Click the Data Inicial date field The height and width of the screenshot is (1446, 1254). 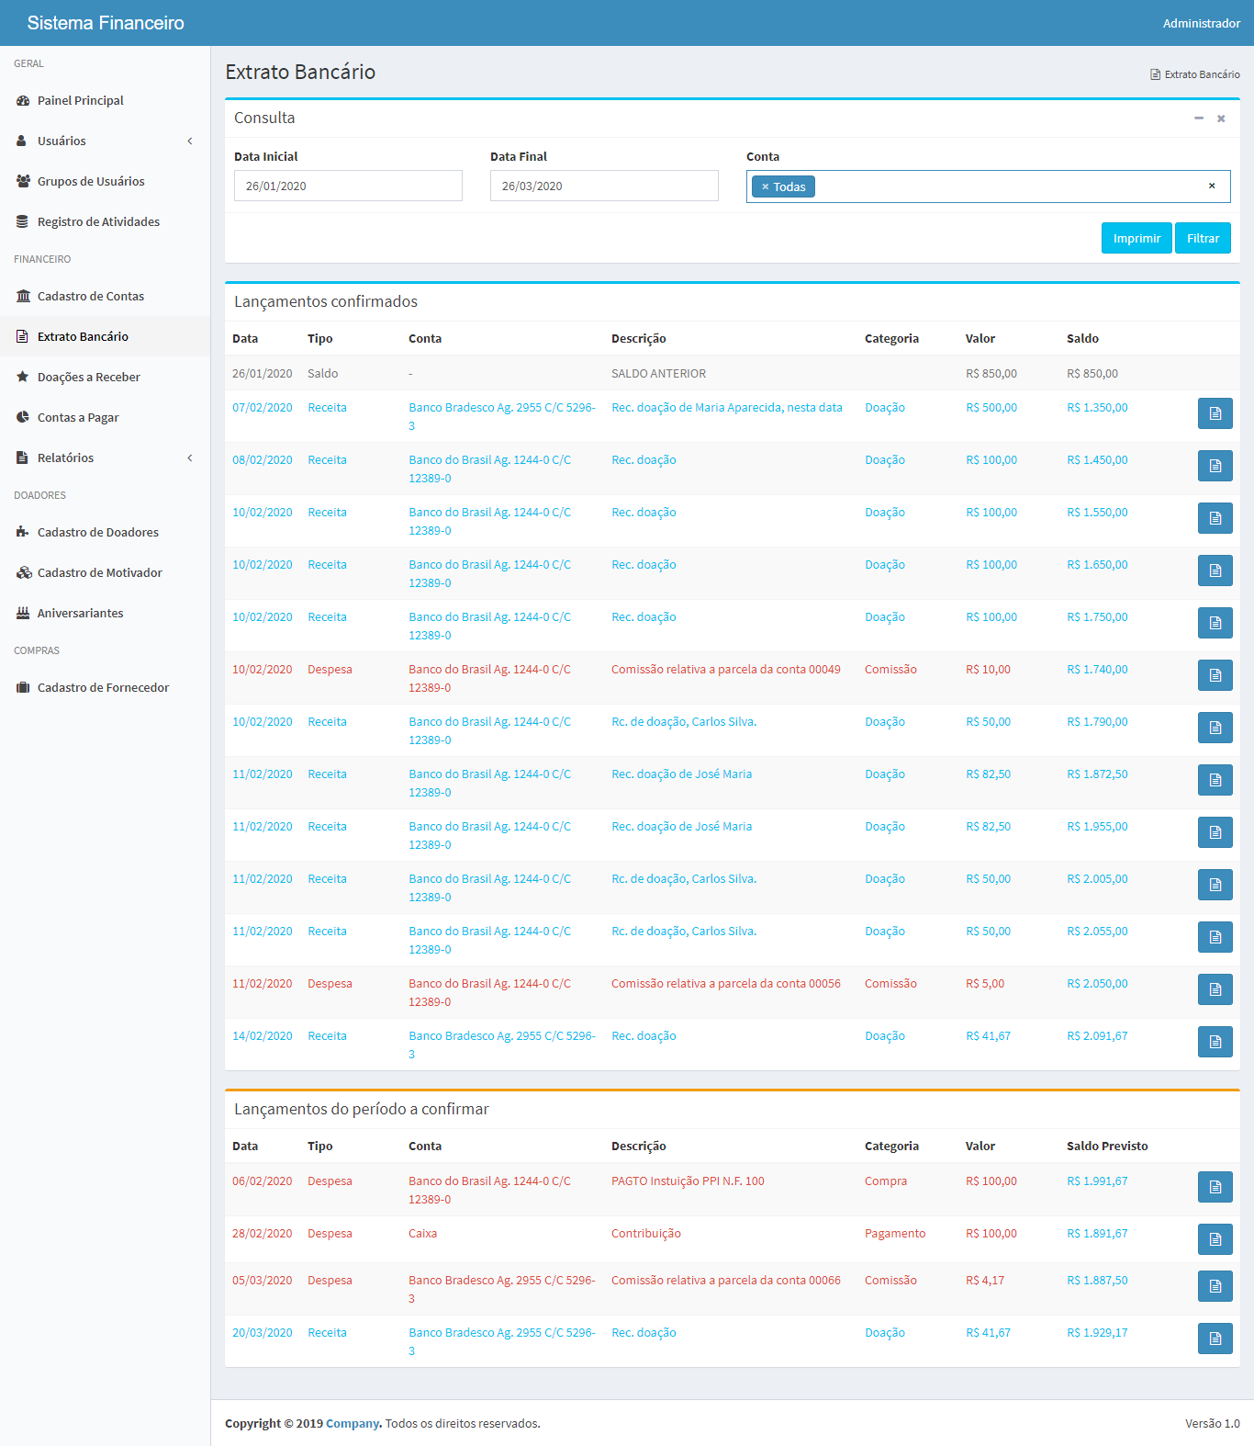click(x=348, y=186)
